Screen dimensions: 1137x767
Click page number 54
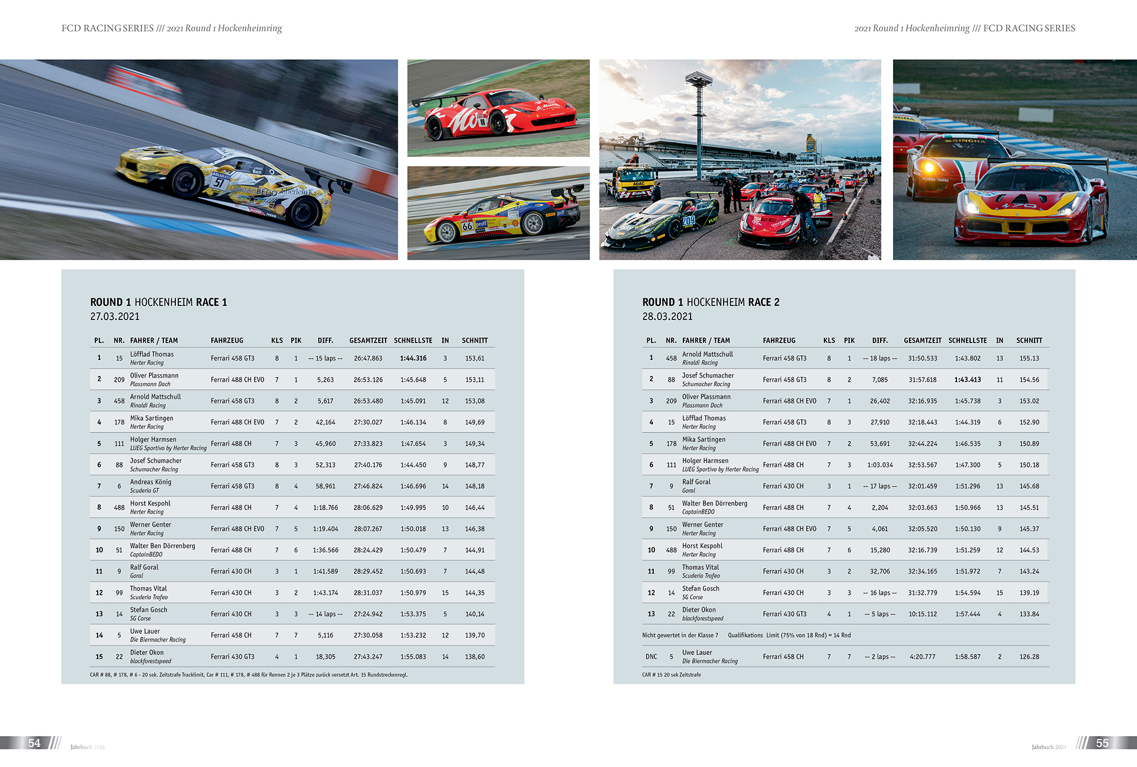[34, 743]
